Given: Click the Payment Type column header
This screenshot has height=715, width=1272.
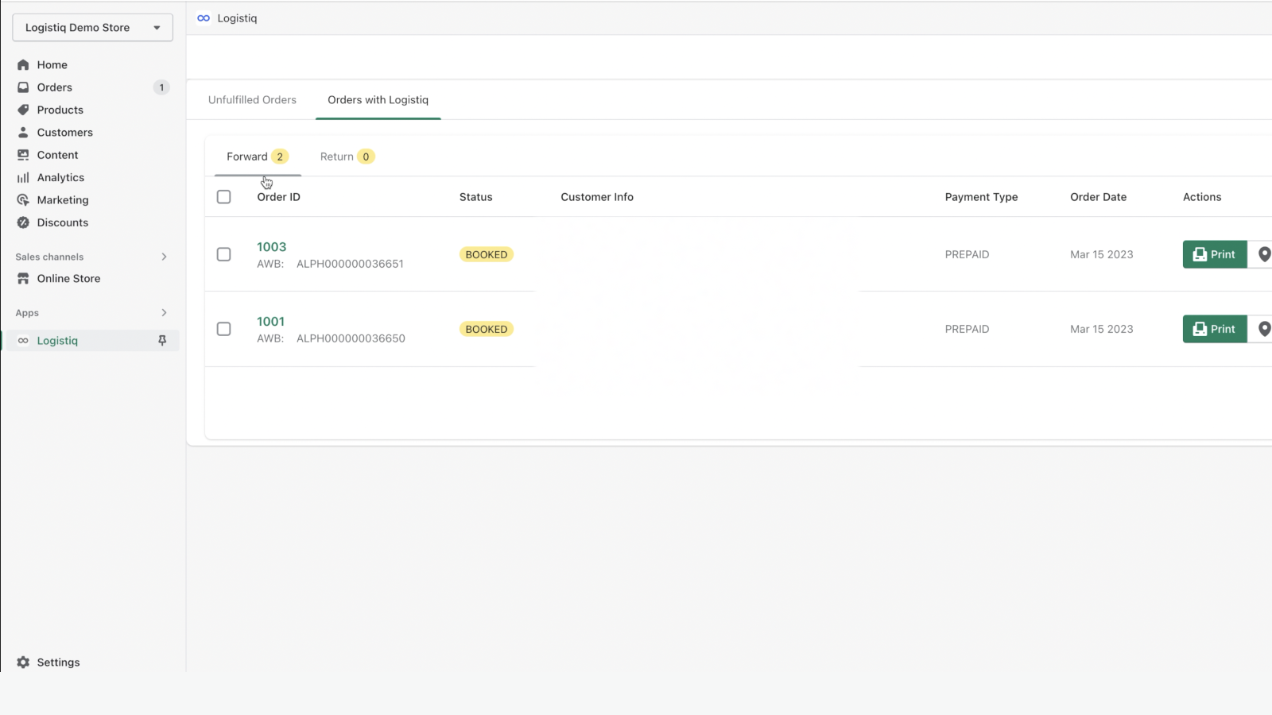Looking at the screenshot, I should (x=981, y=197).
